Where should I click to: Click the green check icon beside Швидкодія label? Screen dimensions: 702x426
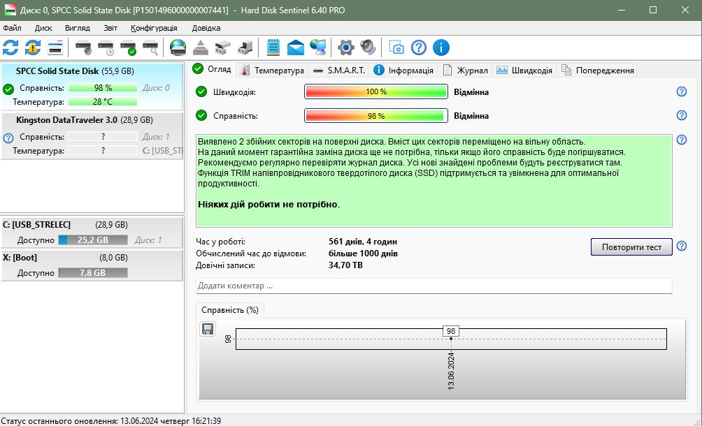click(201, 91)
